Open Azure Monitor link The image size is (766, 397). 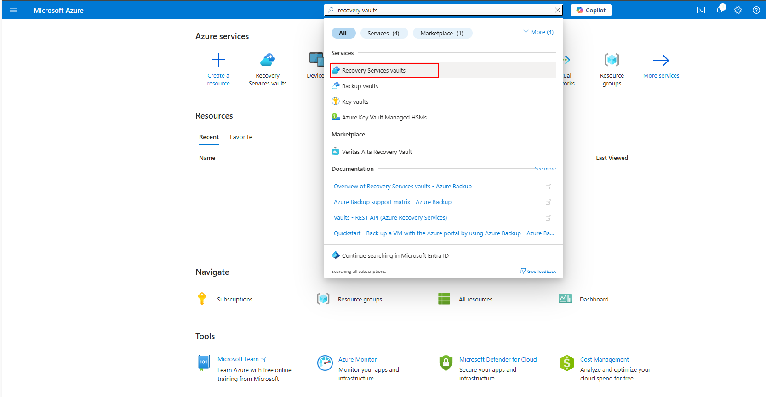(357, 359)
